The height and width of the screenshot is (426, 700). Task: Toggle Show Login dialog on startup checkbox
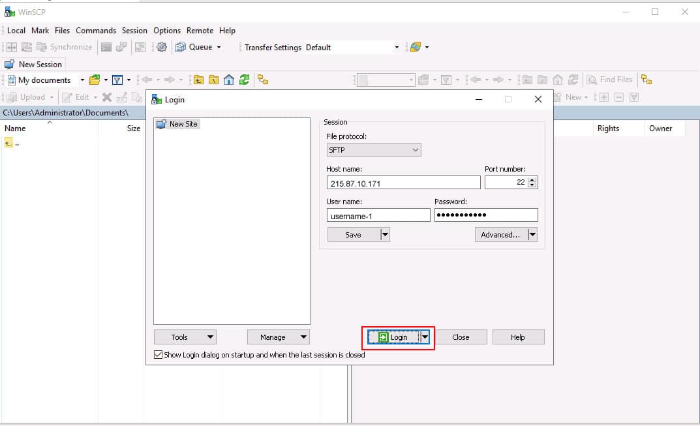[158, 354]
